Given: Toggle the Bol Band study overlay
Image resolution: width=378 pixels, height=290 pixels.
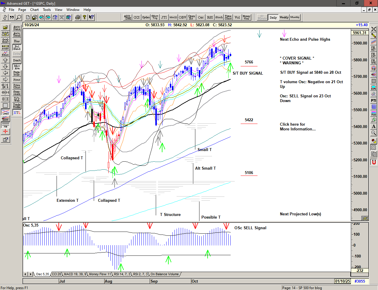Looking at the screenshot, I should pyautogui.click(x=17, y=47).
